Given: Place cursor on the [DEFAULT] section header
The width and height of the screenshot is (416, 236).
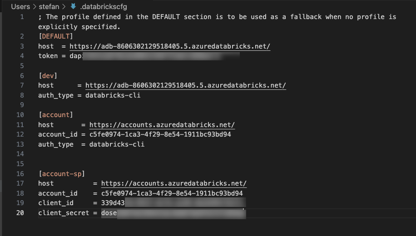Looking at the screenshot, I should [x=55, y=36].
